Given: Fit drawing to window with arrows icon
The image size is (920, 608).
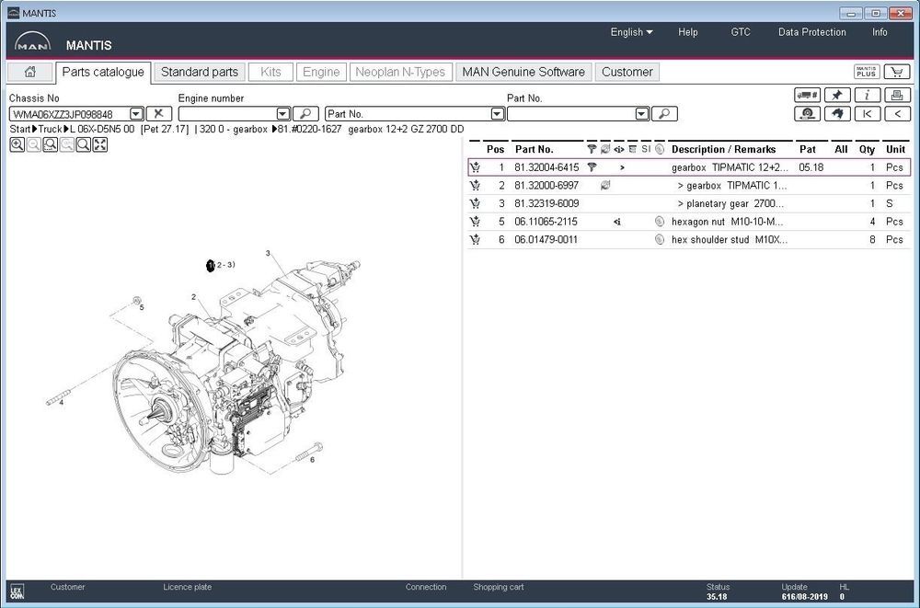Looking at the screenshot, I should [100, 145].
